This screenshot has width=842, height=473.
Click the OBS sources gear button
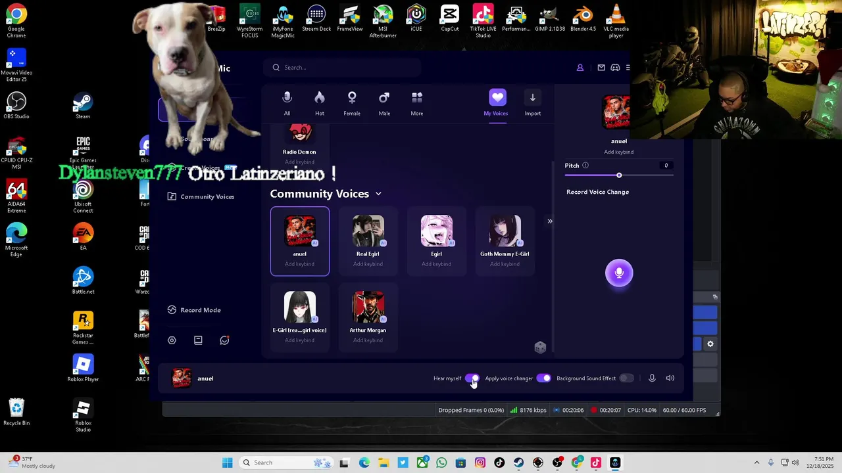click(x=710, y=344)
